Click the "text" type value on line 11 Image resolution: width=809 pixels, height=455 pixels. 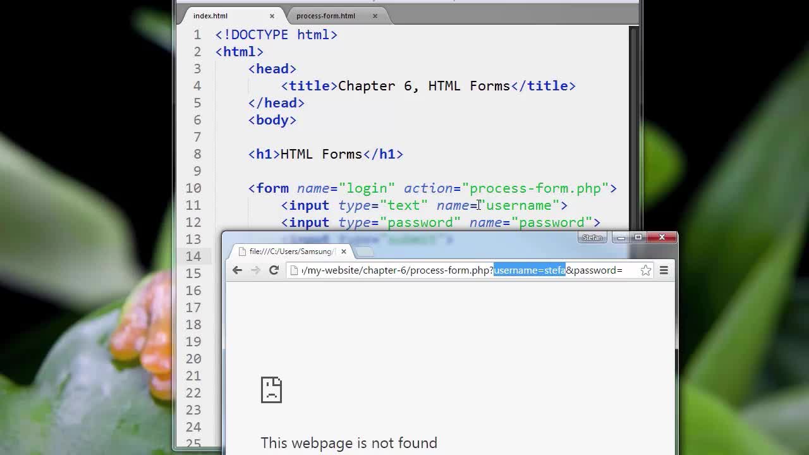tap(403, 205)
